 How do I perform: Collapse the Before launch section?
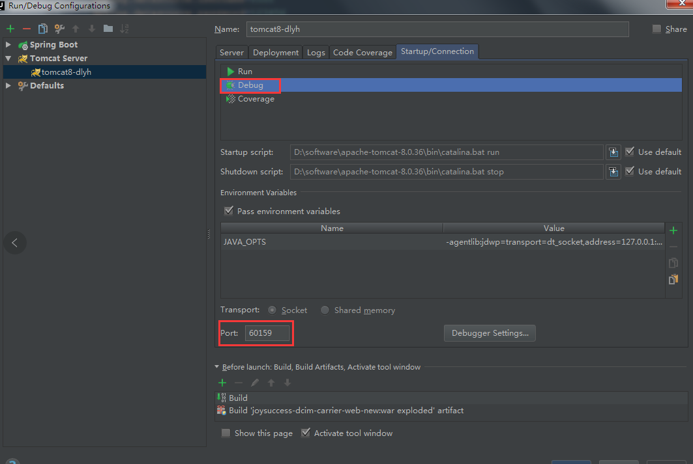pos(217,367)
